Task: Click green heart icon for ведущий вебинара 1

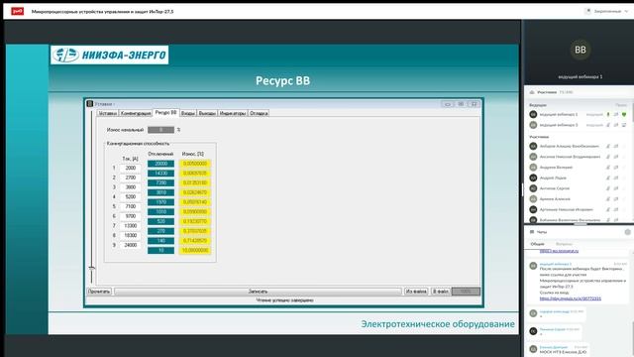Action: tap(624, 115)
